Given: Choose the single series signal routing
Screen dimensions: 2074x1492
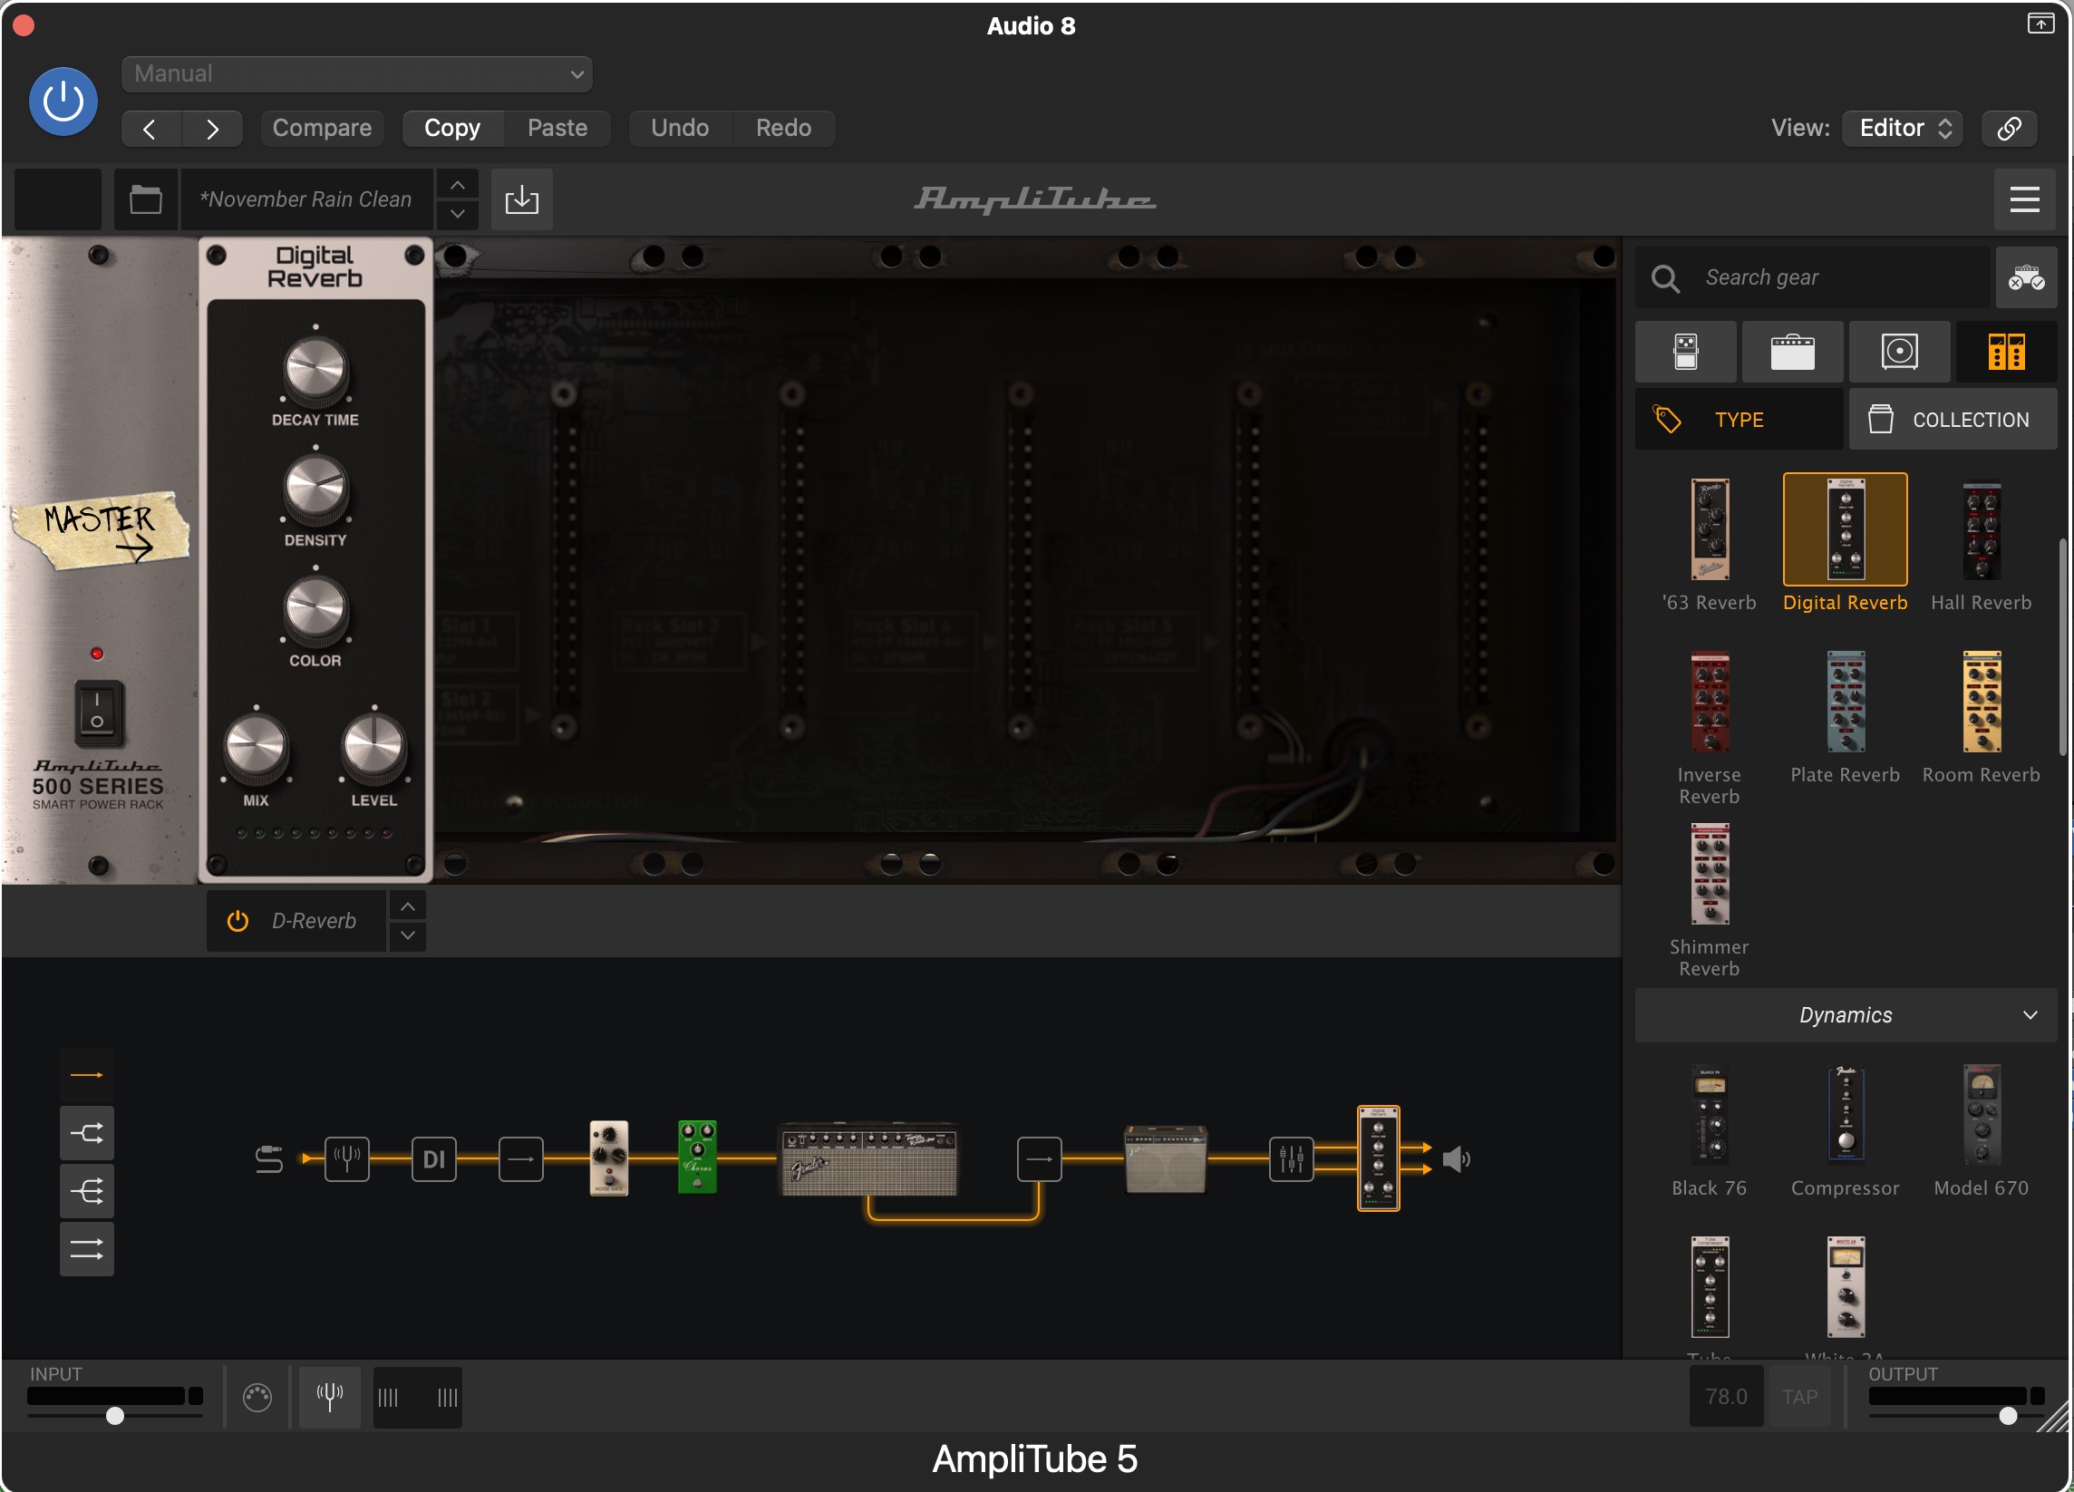Looking at the screenshot, I should [x=87, y=1075].
